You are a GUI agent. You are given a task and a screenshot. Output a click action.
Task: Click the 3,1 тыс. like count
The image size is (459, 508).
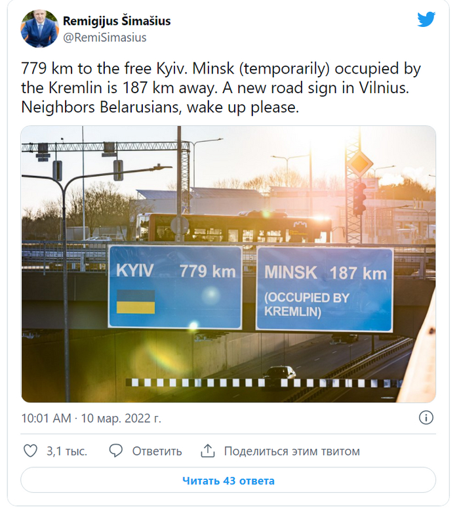pyautogui.click(x=67, y=452)
